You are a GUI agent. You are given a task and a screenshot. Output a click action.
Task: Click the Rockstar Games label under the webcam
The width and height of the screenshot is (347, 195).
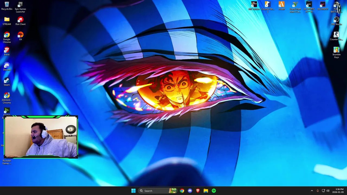[7, 162]
